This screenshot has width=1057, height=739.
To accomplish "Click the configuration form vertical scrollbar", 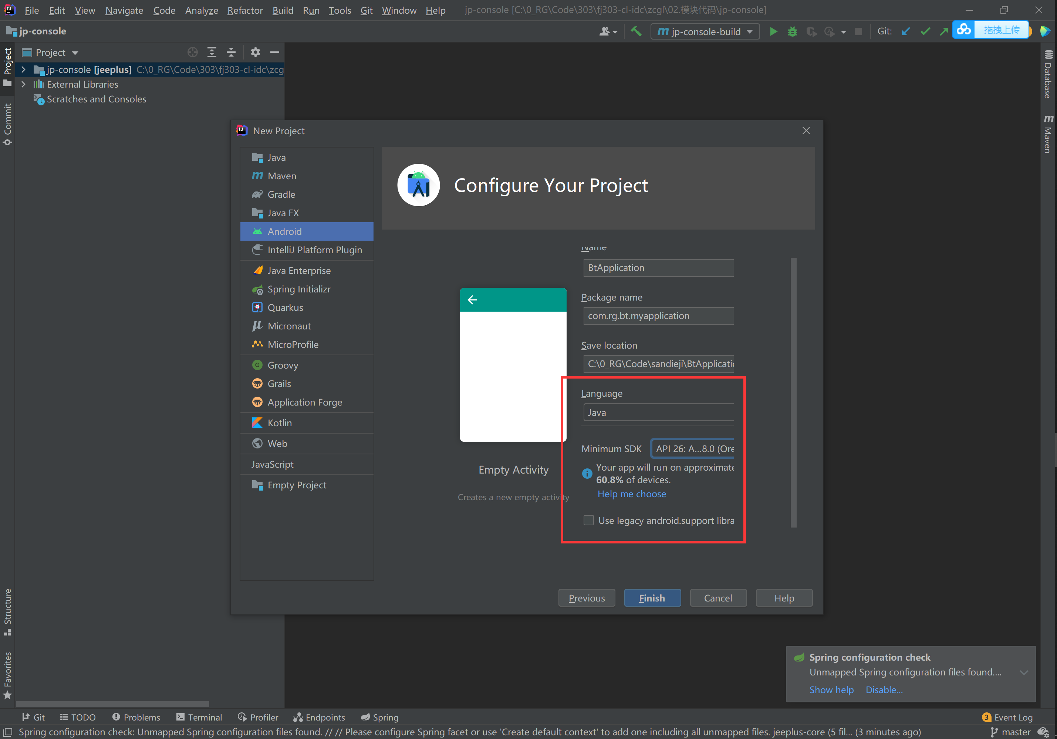I will click(794, 393).
